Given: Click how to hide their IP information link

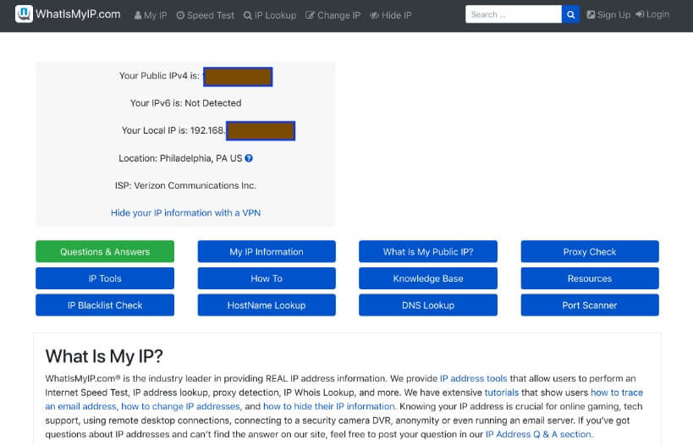Looking at the screenshot, I should click(x=329, y=406).
